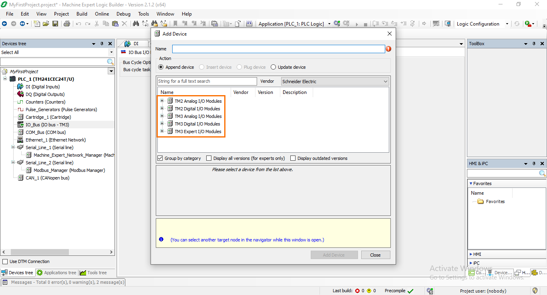Viewport: 547px width, 295px height.
Task: Expand TM3 Digital I/O Modules node
Action: (x=162, y=124)
